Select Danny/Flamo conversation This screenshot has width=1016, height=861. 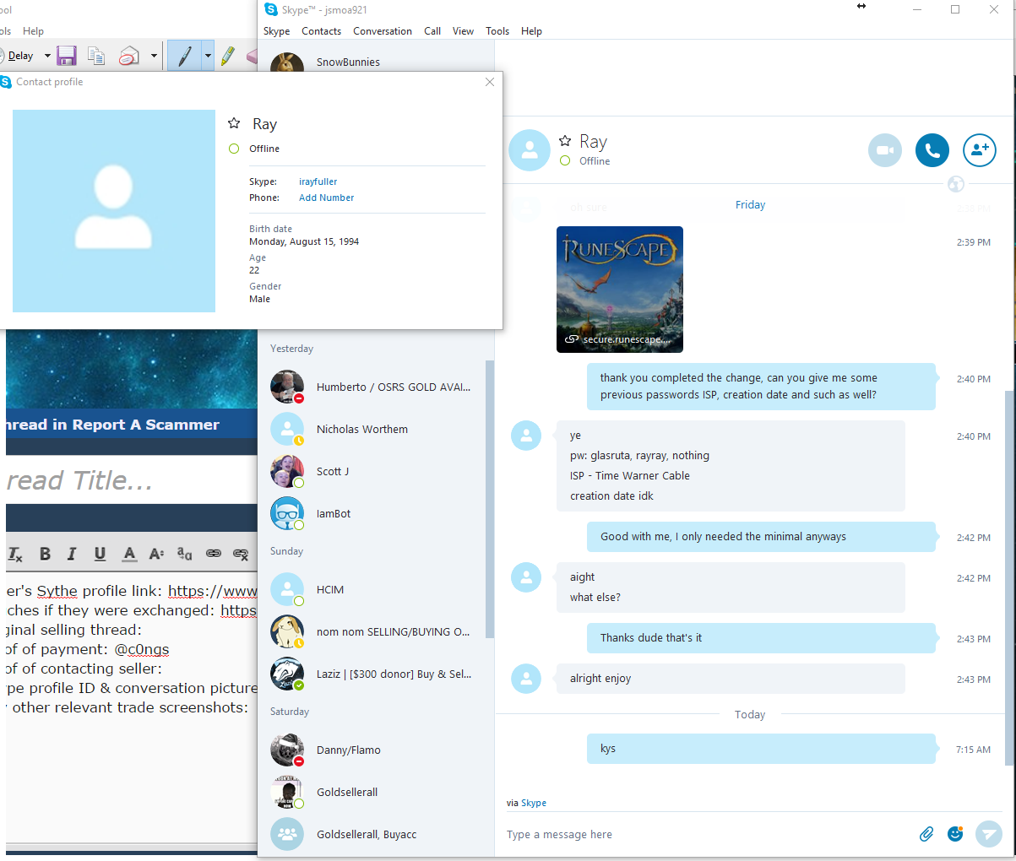pos(376,750)
